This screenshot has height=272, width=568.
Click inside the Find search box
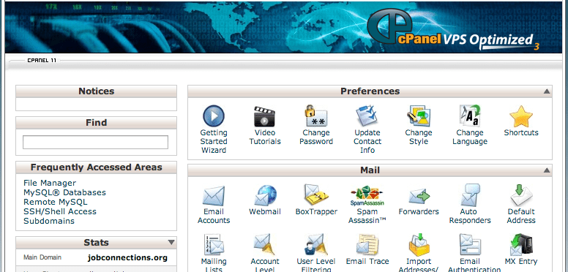point(95,142)
